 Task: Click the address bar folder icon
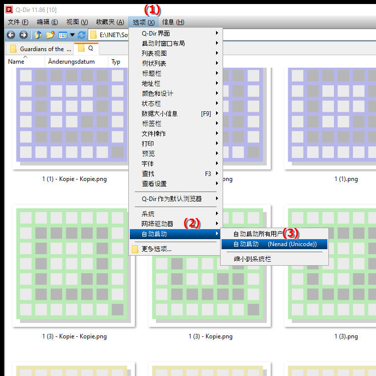[93, 35]
